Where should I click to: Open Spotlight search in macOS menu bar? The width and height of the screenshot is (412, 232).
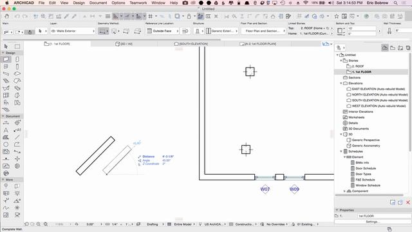click(395, 3)
